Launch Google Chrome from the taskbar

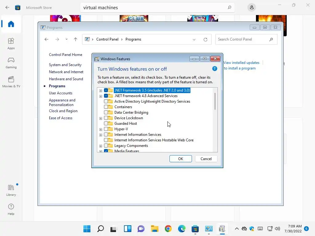(168, 229)
